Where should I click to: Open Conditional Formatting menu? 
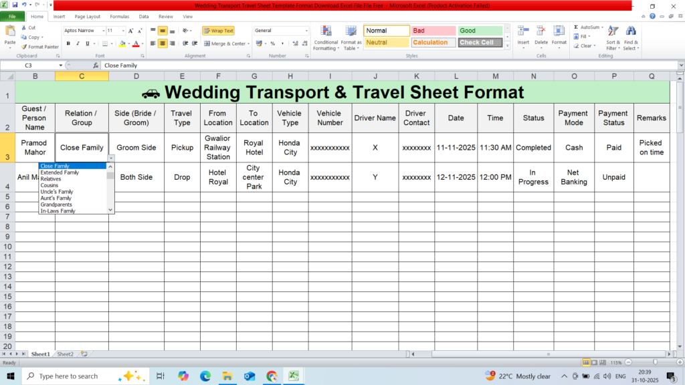pos(326,37)
